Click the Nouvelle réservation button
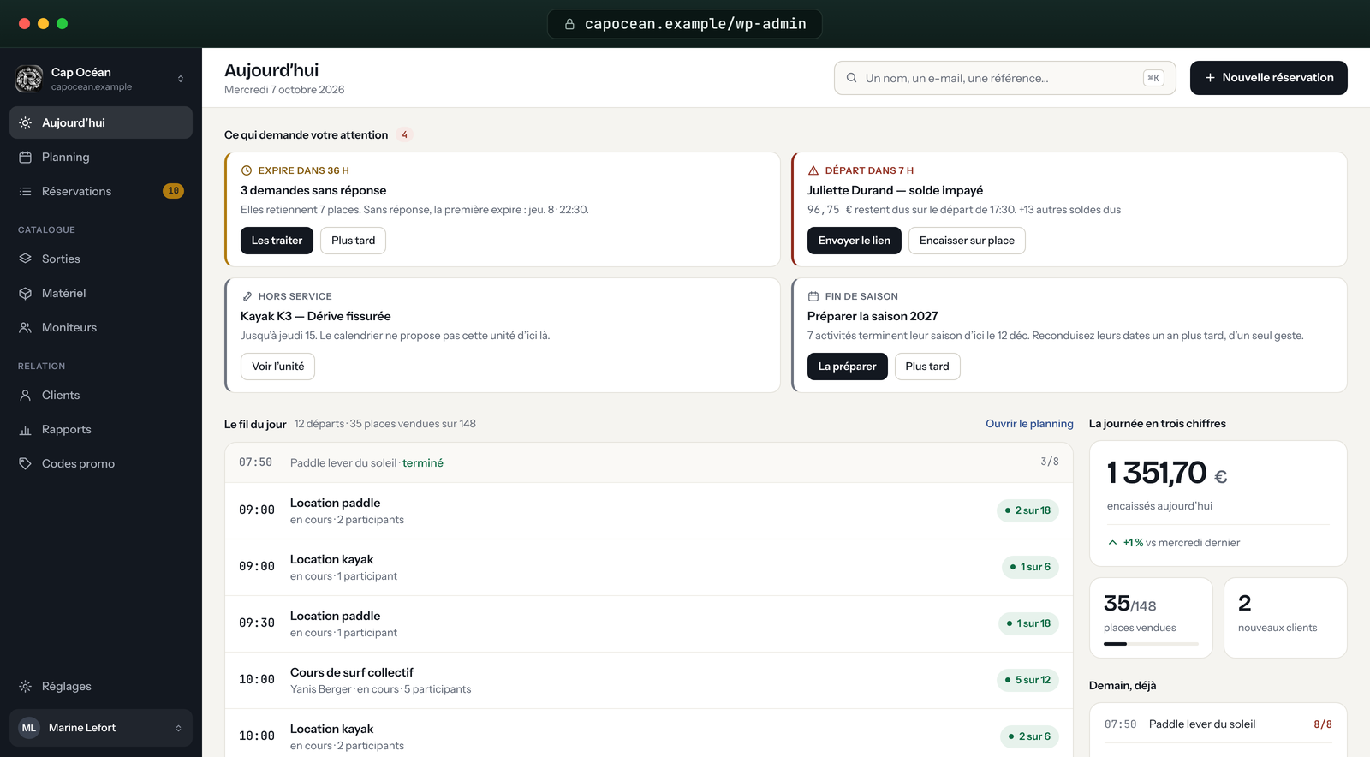The image size is (1370, 757). pos(1268,78)
